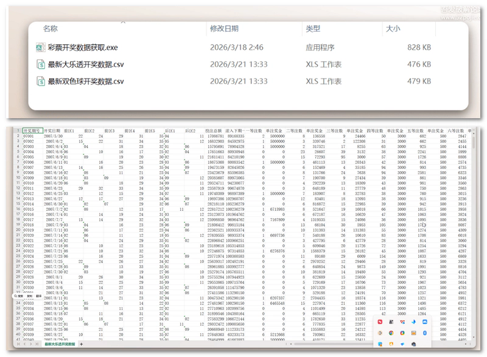Select row header number 2
Viewport: 487px width, 357px height.
click(18, 136)
